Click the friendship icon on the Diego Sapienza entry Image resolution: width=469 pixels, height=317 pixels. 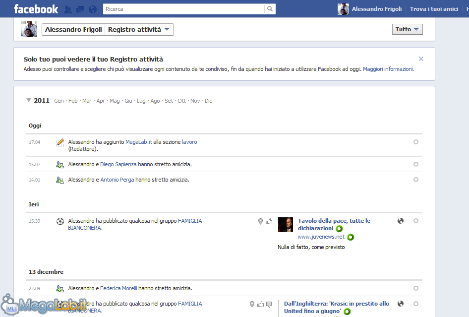[60, 165]
